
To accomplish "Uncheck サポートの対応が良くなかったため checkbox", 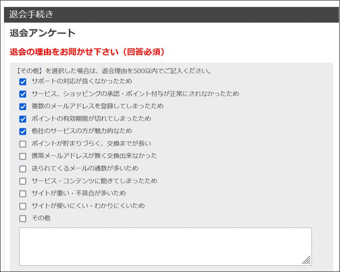I will click(23, 82).
